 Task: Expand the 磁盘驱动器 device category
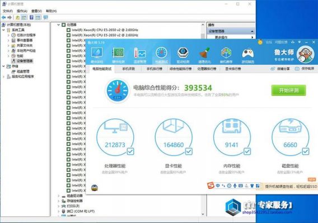coord(58,196)
